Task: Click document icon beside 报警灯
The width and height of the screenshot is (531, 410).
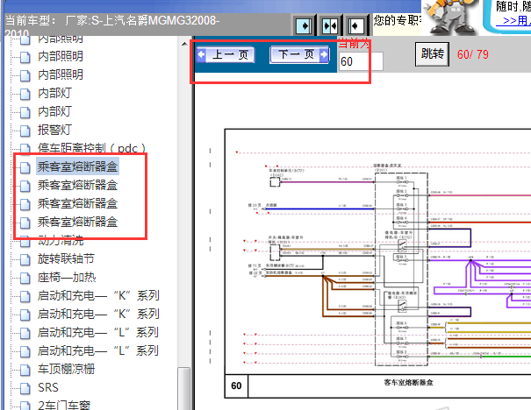Action: click(25, 131)
